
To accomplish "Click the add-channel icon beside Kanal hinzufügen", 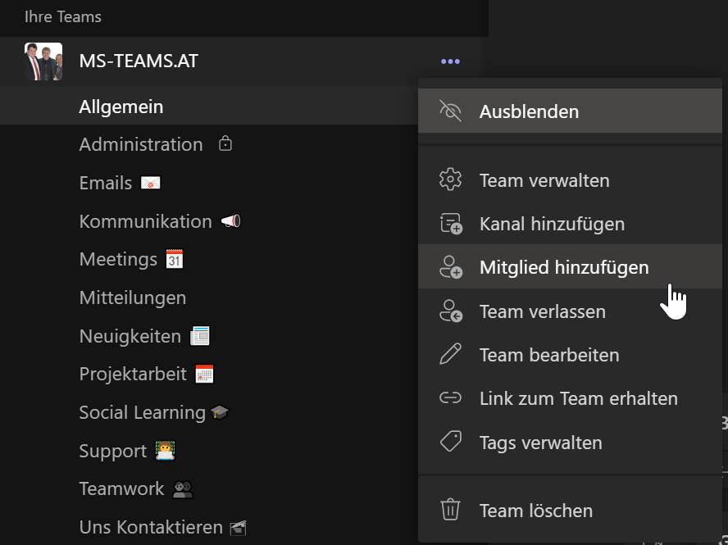I will [x=451, y=223].
